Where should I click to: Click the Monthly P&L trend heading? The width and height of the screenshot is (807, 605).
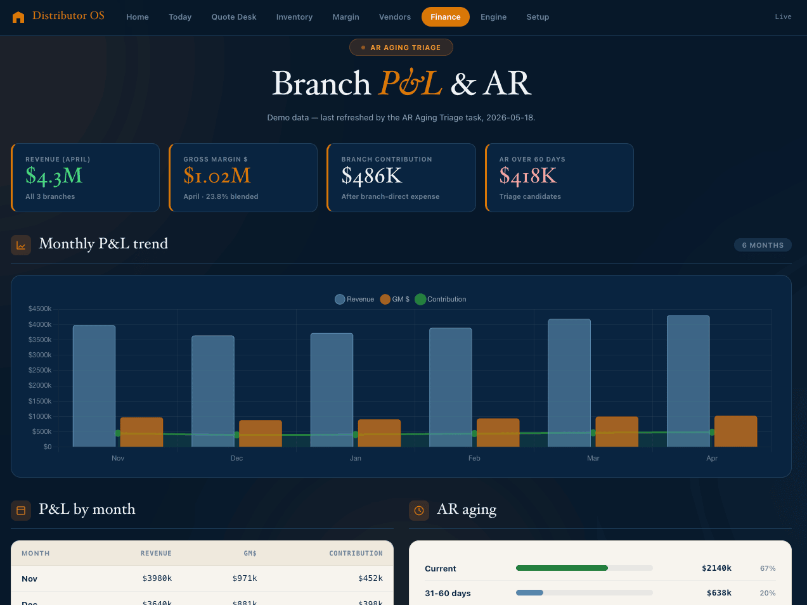(x=103, y=244)
